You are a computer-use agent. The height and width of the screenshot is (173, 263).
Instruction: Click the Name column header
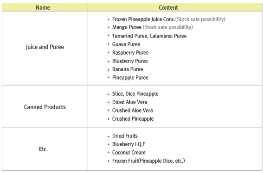(x=45, y=7)
